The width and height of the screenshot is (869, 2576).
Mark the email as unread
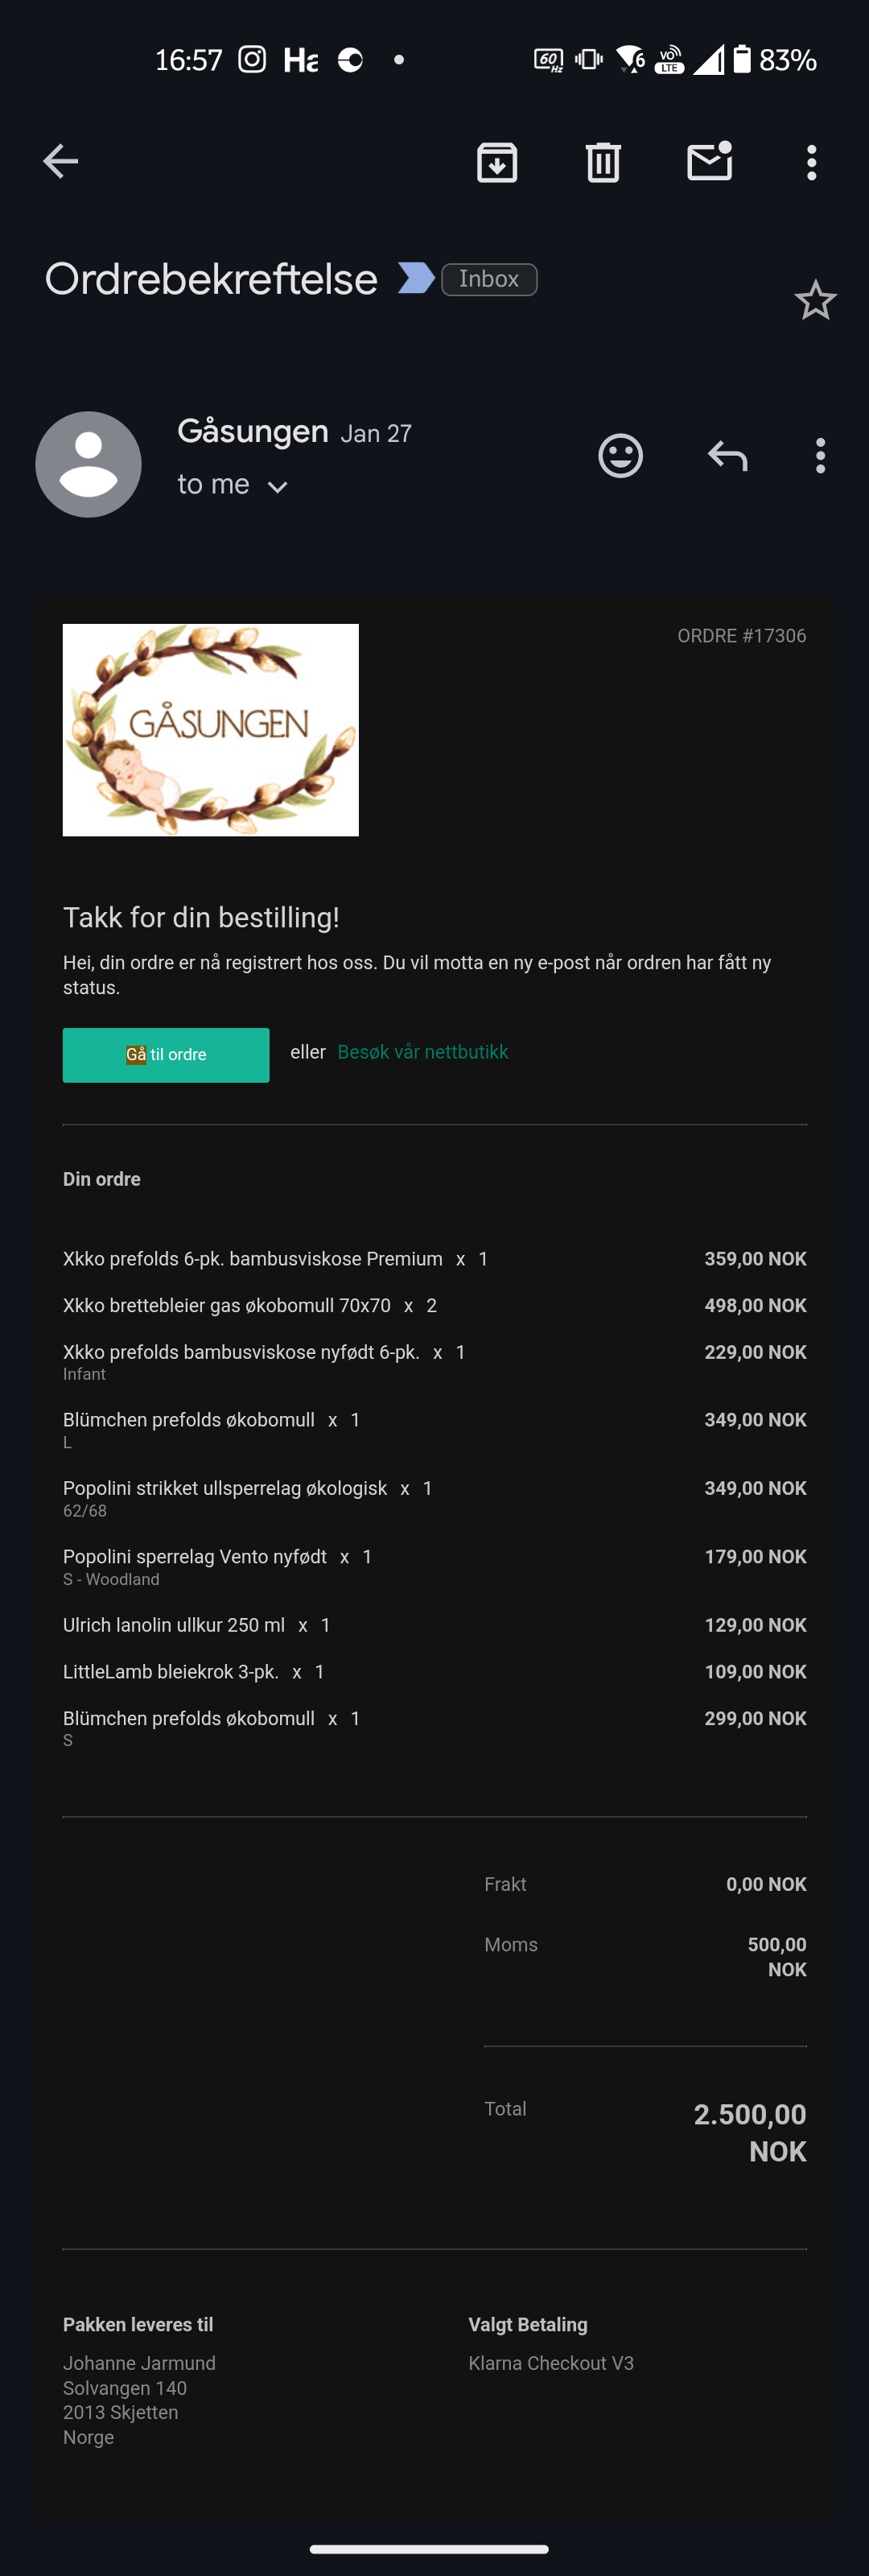(710, 161)
